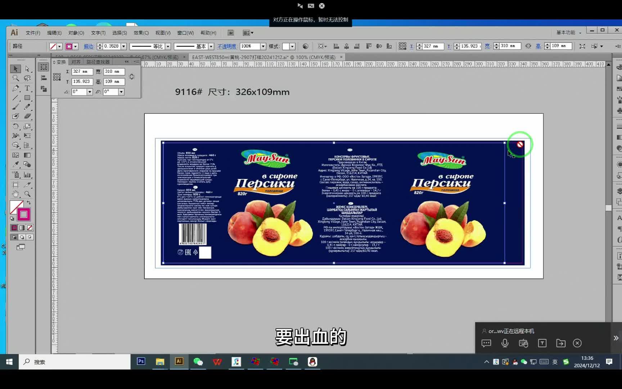
Task: Choose the Blob Brush tool
Action: pos(15,116)
